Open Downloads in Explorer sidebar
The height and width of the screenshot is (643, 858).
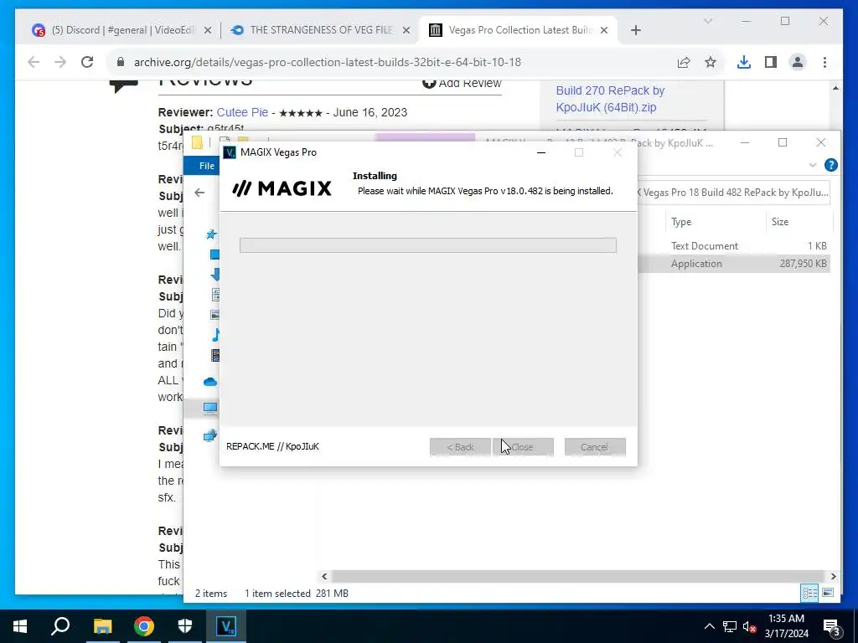coord(215,275)
